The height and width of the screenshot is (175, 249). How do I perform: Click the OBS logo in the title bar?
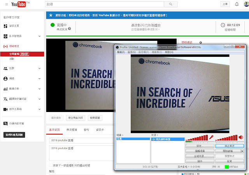click(x=117, y=47)
